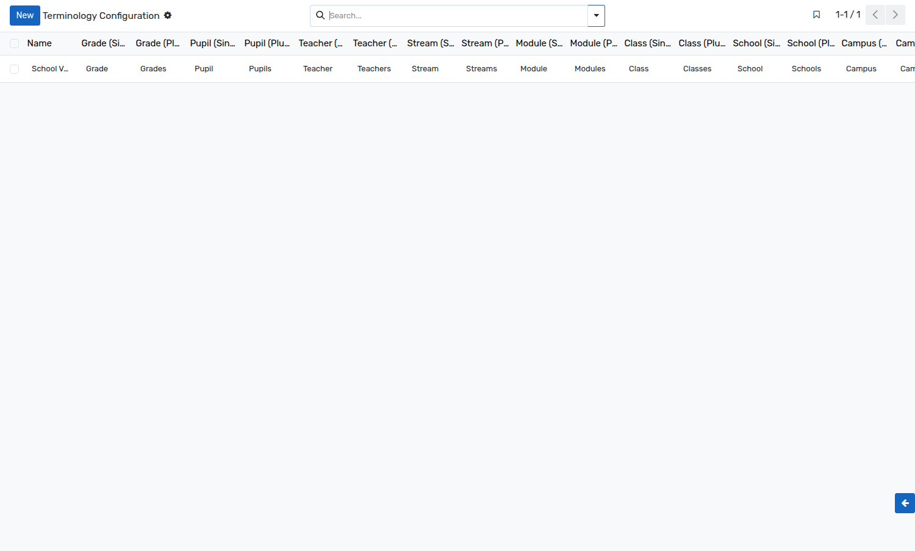The width and height of the screenshot is (915, 551).
Task: Sort by Pupil (Sin... column header
Action: click(212, 43)
